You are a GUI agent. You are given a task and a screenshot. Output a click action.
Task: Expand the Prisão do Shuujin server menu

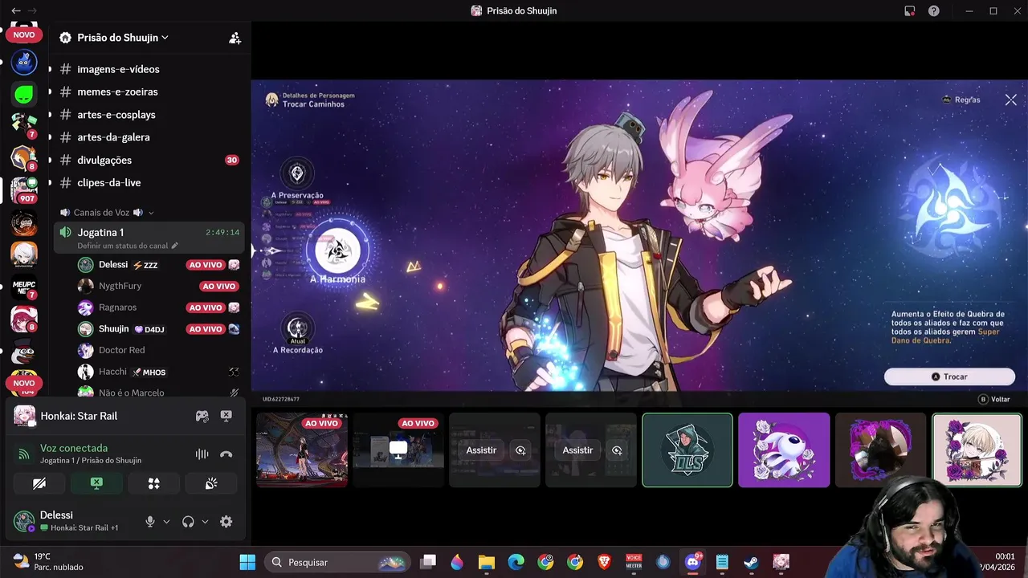point(123,38)
